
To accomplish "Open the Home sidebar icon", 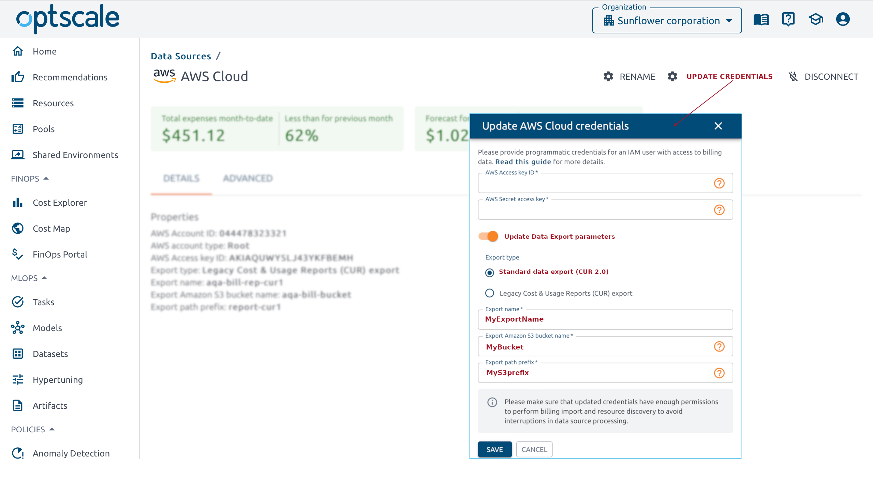I will [18, 51].
